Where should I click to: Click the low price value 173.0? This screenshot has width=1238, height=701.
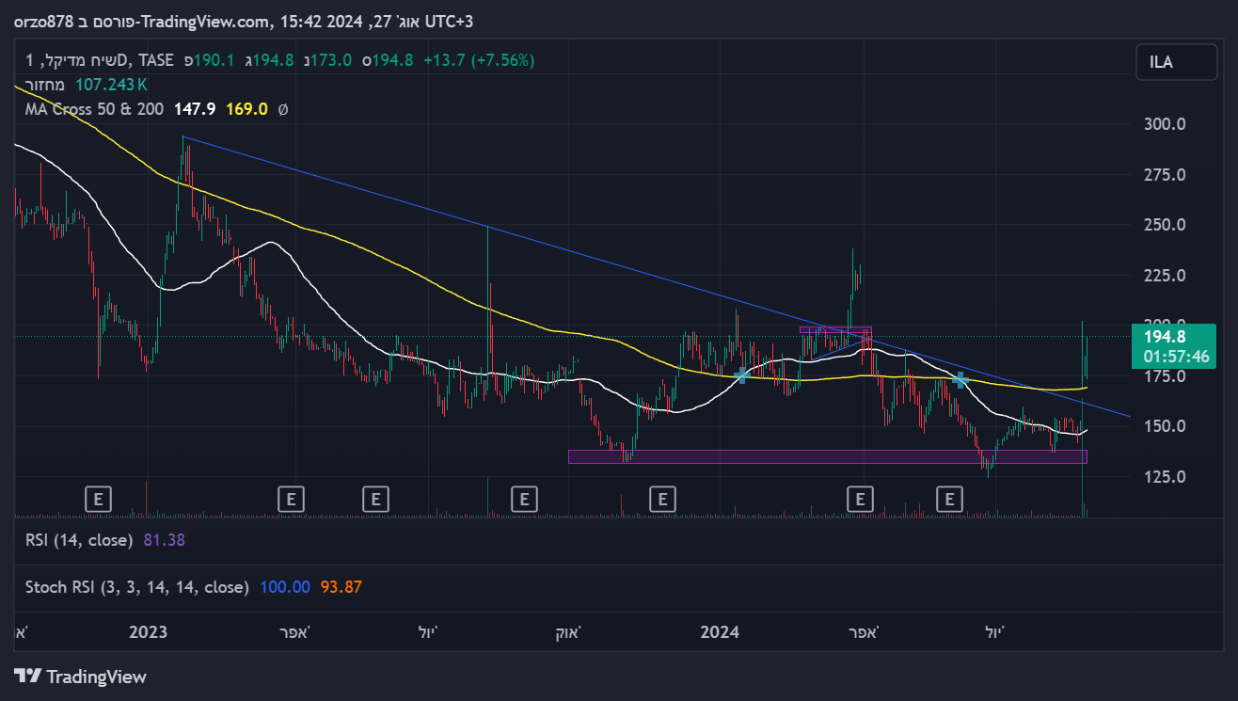332,60
